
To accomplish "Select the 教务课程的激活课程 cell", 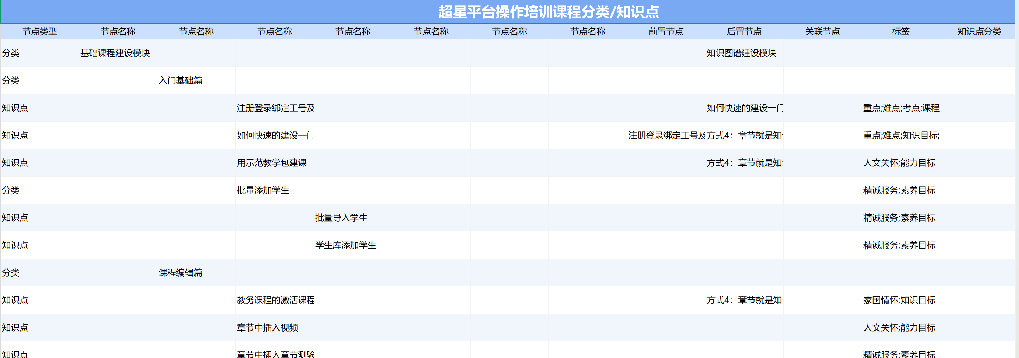I will [x=275, y=300].
